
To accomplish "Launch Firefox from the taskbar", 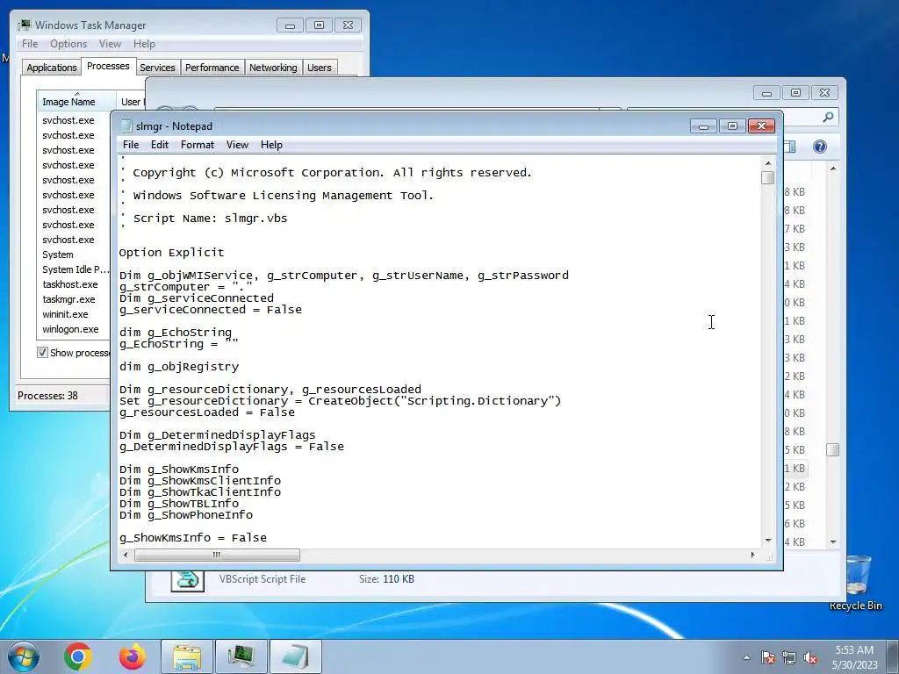I will (x=133, y=656).
